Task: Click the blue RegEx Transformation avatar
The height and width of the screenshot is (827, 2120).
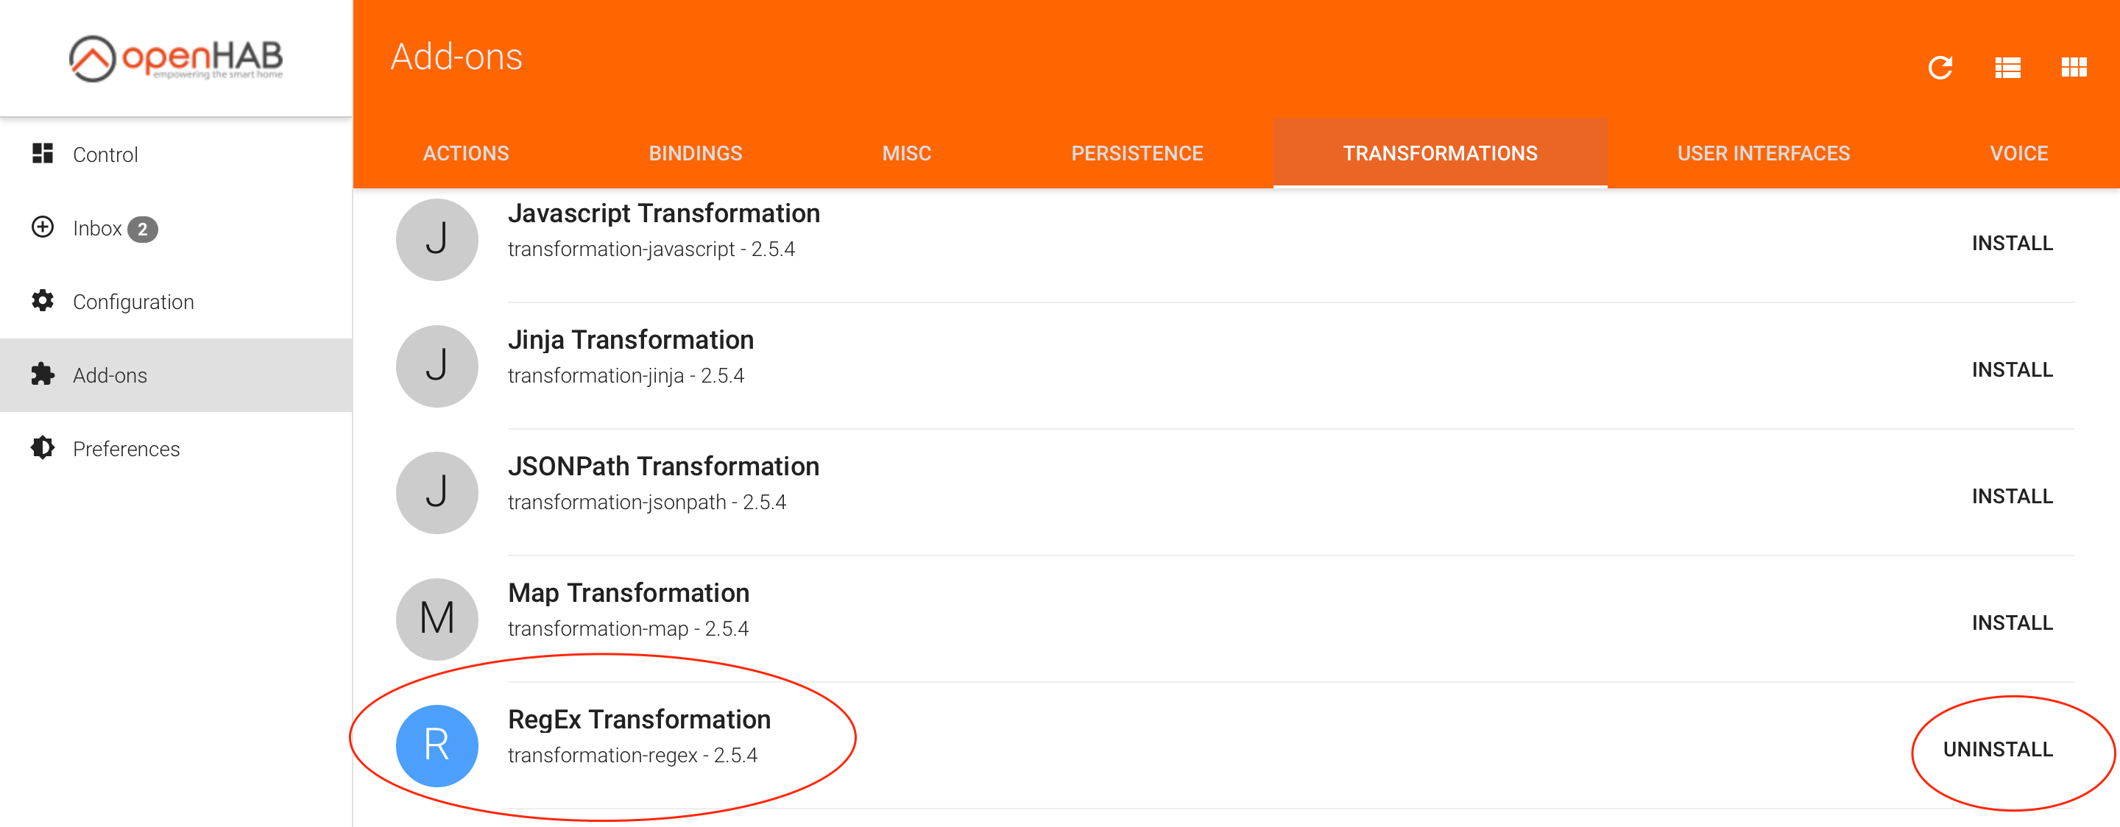Action: [437, 745]
